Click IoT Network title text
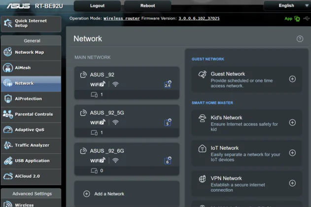 (x=225, y=148)
